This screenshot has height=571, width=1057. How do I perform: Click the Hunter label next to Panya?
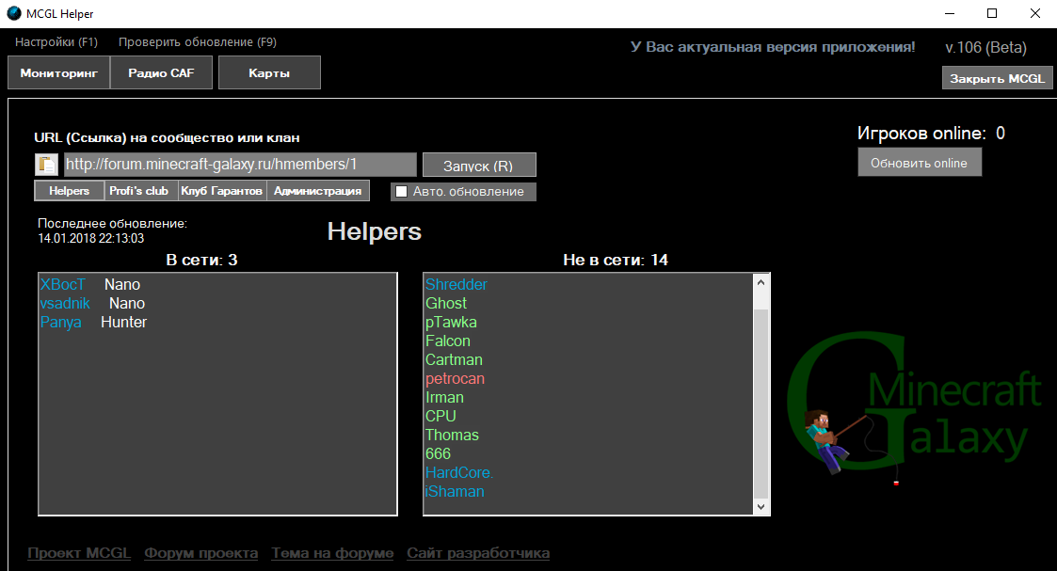(x=124, y=322)
